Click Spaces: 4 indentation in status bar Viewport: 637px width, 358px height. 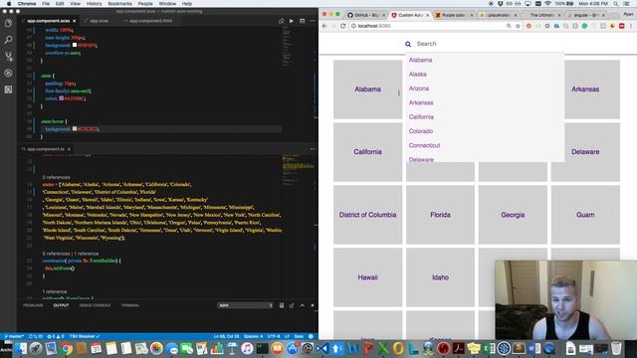click(253, 336)
